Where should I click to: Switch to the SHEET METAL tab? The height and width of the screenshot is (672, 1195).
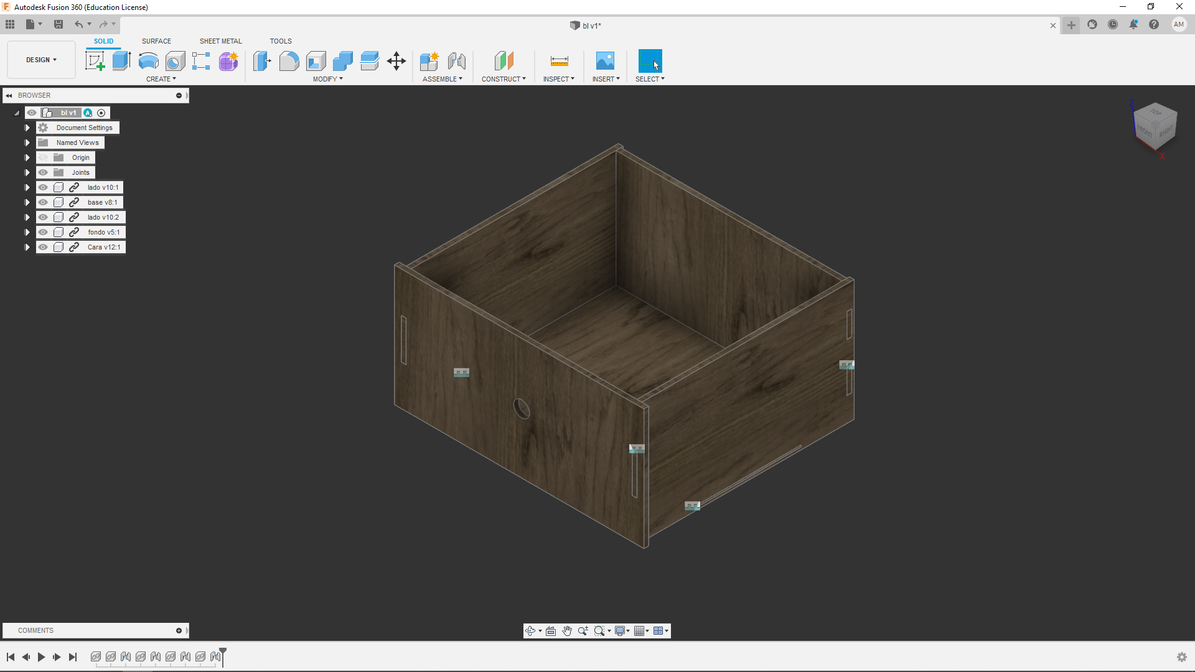[x=220, y=41]
